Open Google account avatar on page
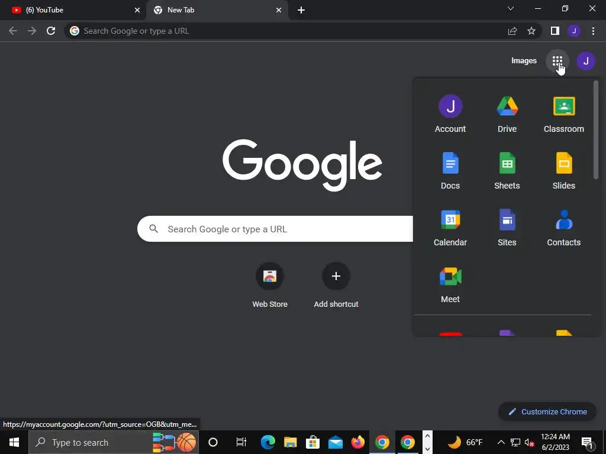This screenshot has width=606, height=454. [x=586, y=61]
